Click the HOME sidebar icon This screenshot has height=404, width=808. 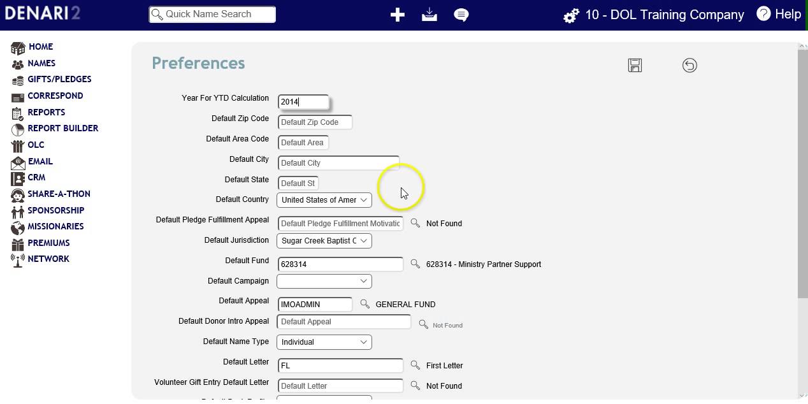[18, 48]
